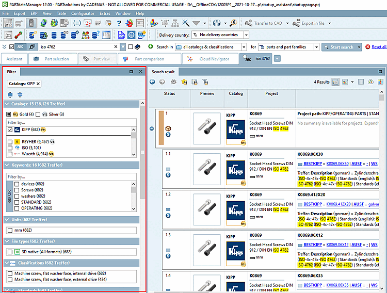The image size is (387, 293).
Task: Uncheck the KIPP catalog checkbox
Action: pos(10,130)
